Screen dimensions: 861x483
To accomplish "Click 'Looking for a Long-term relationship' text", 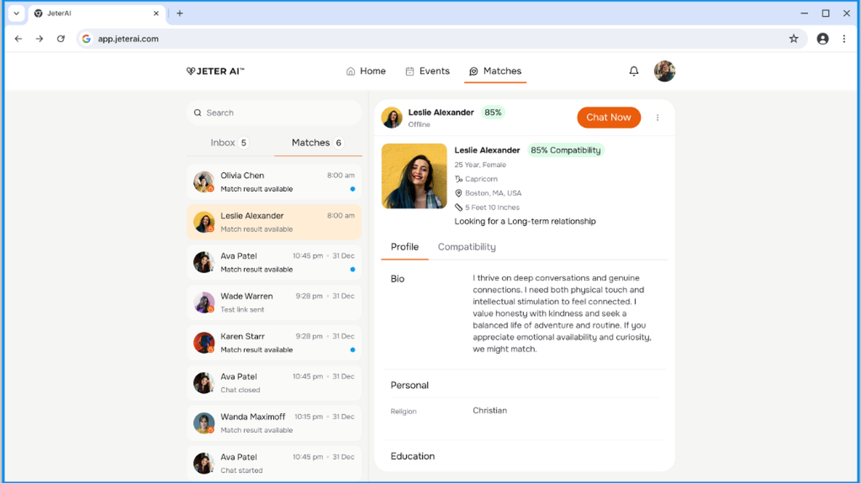I will click(525, 221).
